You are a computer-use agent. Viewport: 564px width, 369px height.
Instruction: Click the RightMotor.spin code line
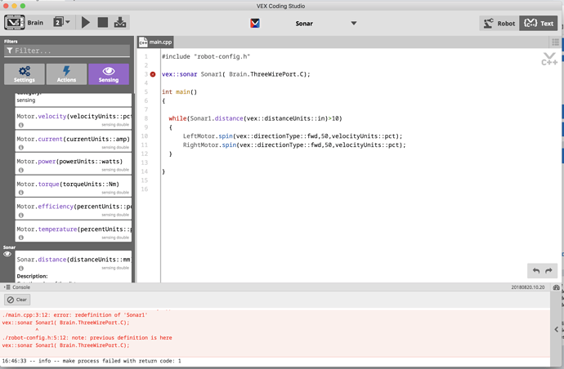pos(294,144)
